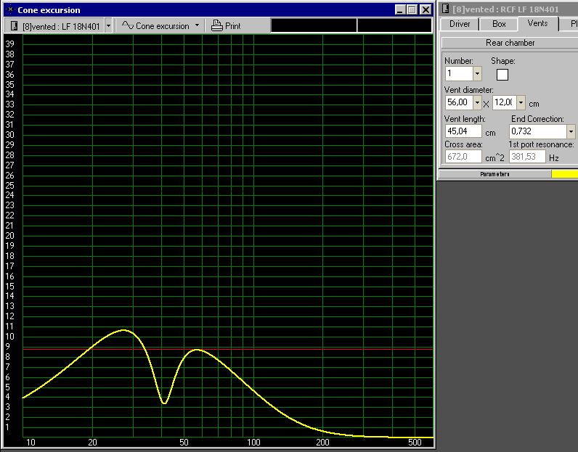578x452 pixels.
Task: Click the Rear chamber button
Action: click(510, 43)
